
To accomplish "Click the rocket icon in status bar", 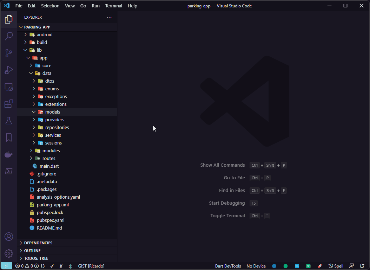I will coord(319,266).
